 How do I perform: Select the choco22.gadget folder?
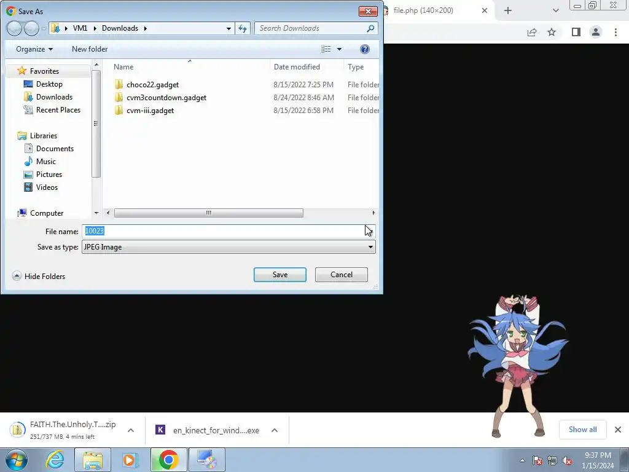point(152,85)
